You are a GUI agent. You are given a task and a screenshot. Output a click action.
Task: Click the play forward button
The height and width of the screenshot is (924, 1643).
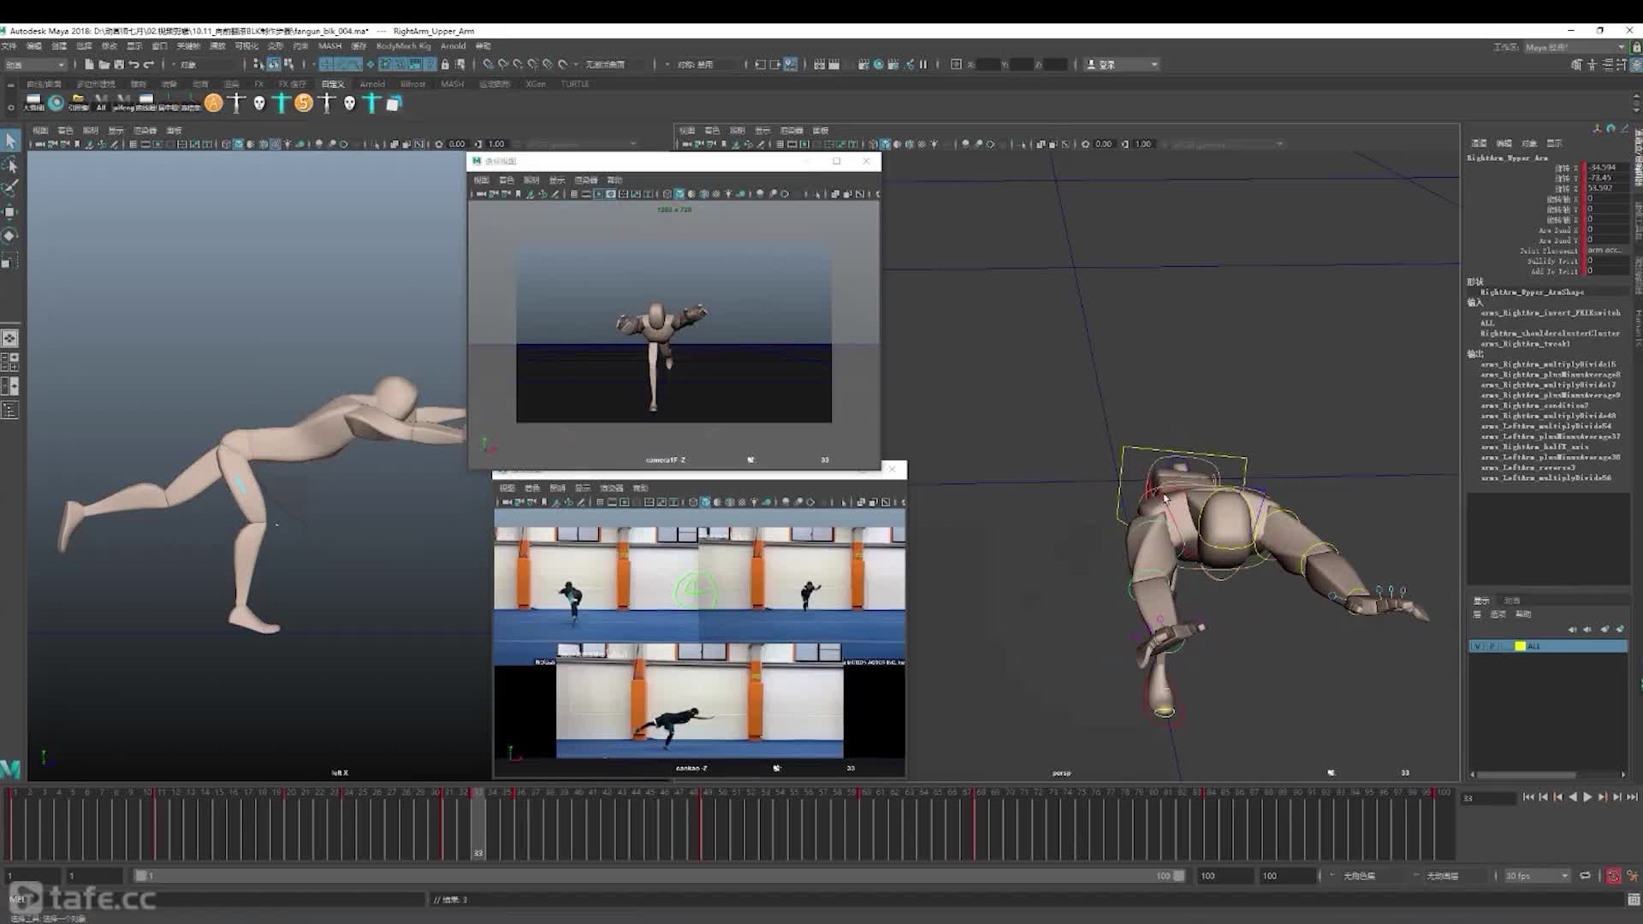tap(1587, 797)
